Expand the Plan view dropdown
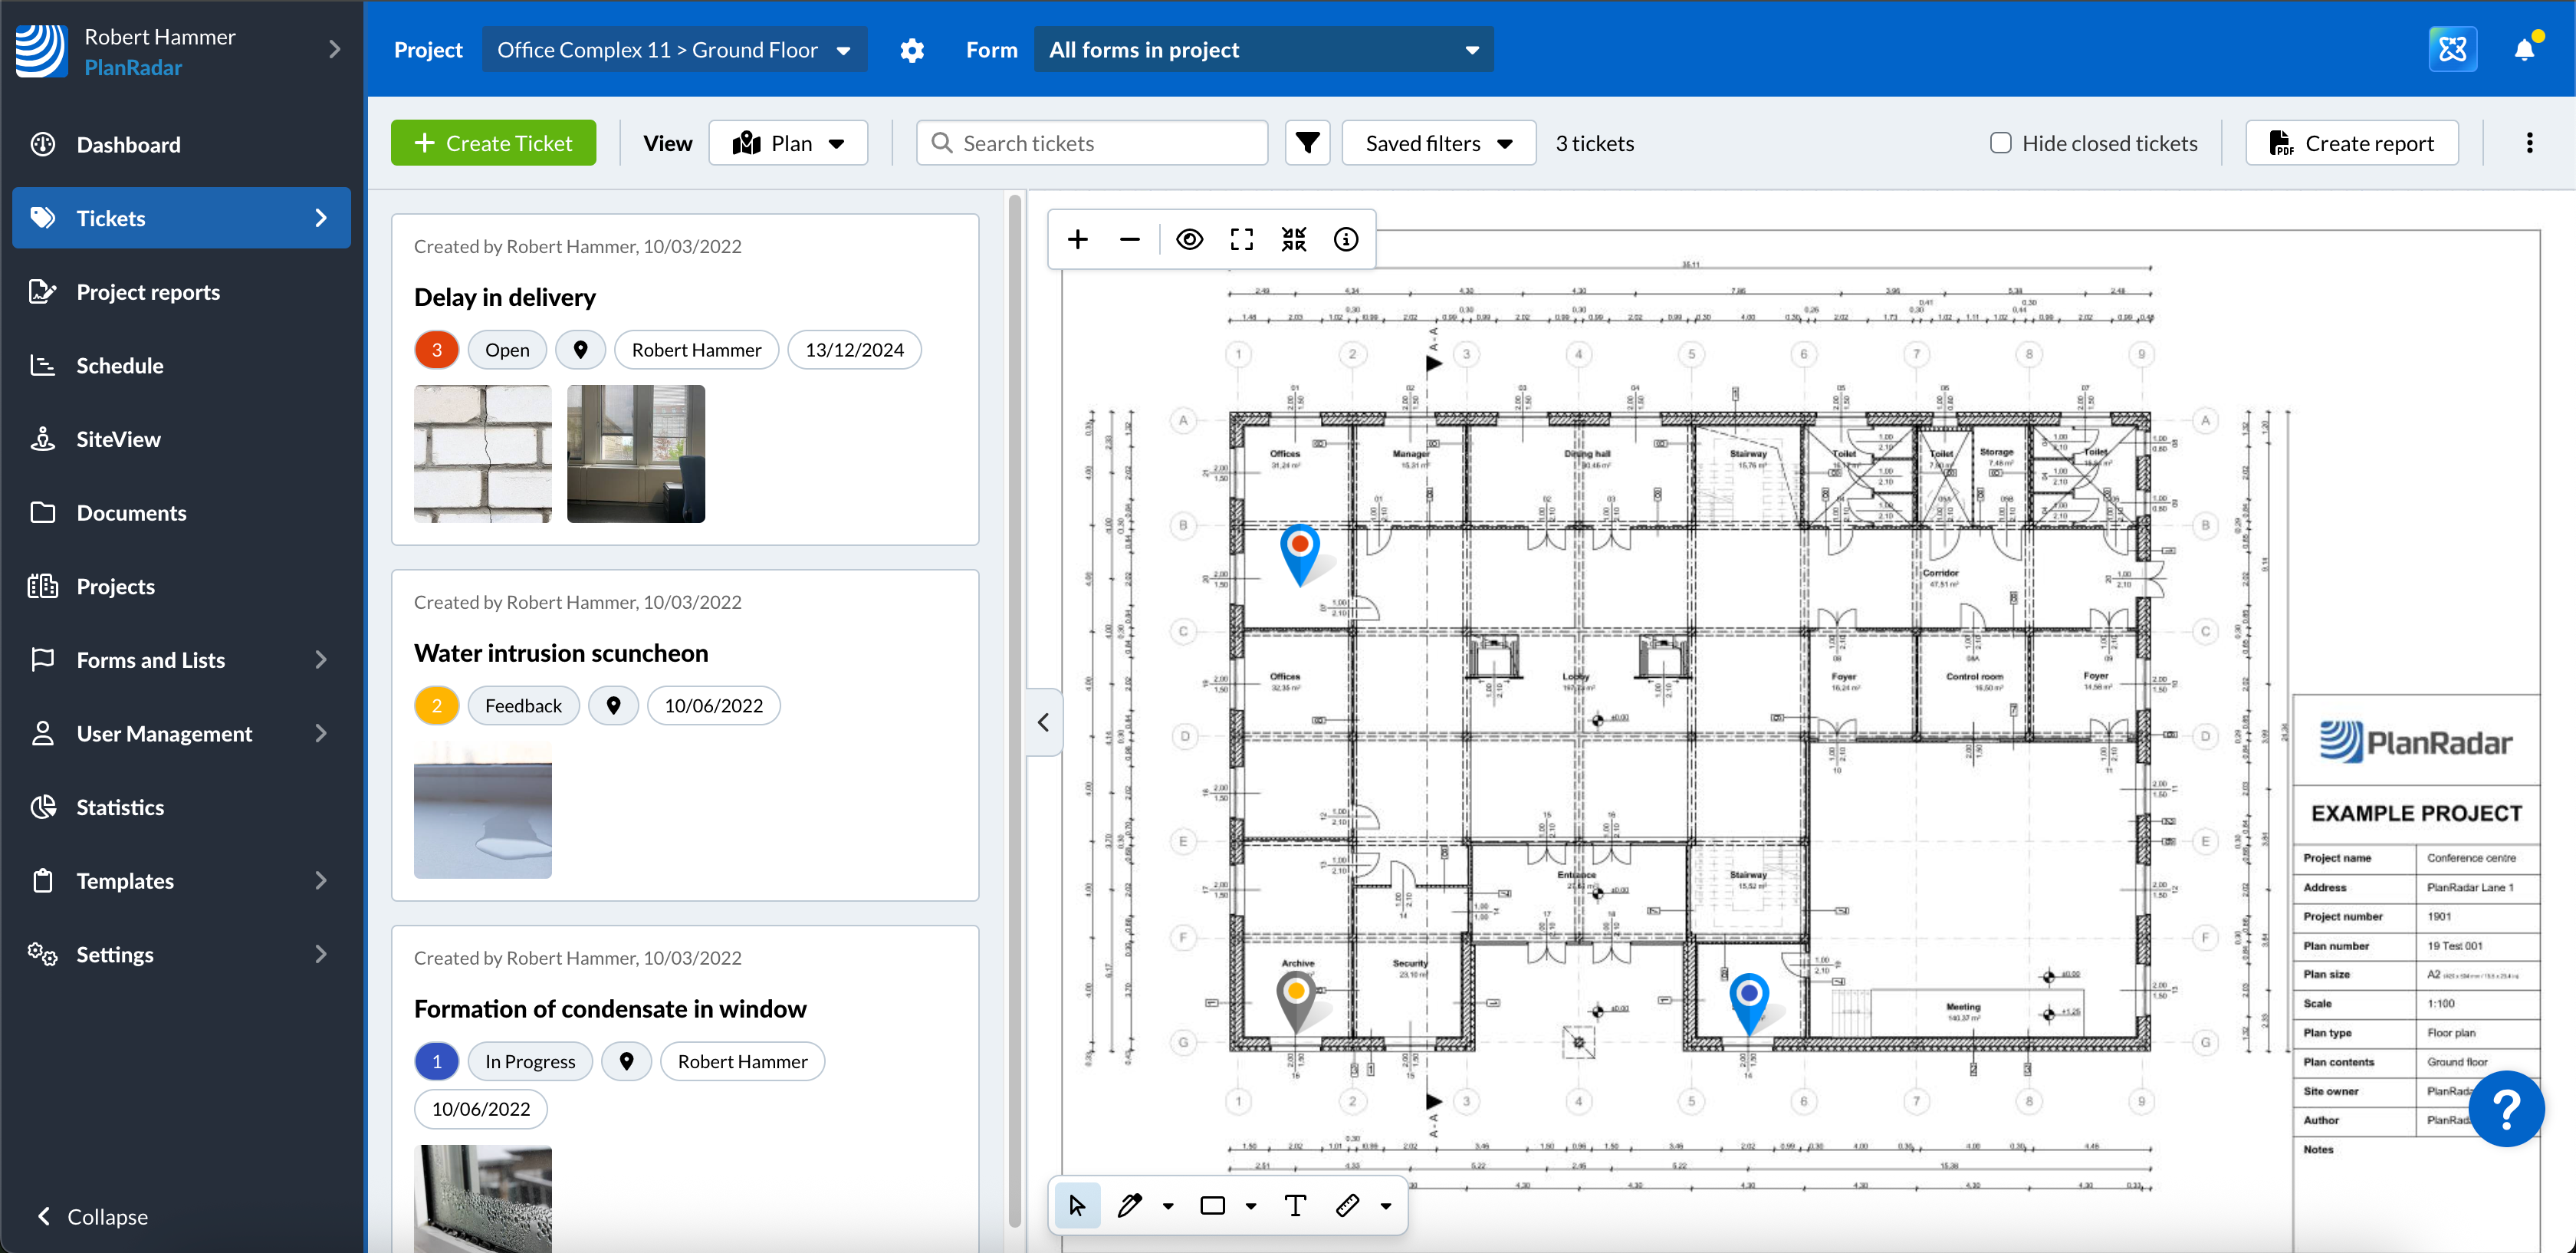Screen dimensions: 2576x1253 [788, 143]
